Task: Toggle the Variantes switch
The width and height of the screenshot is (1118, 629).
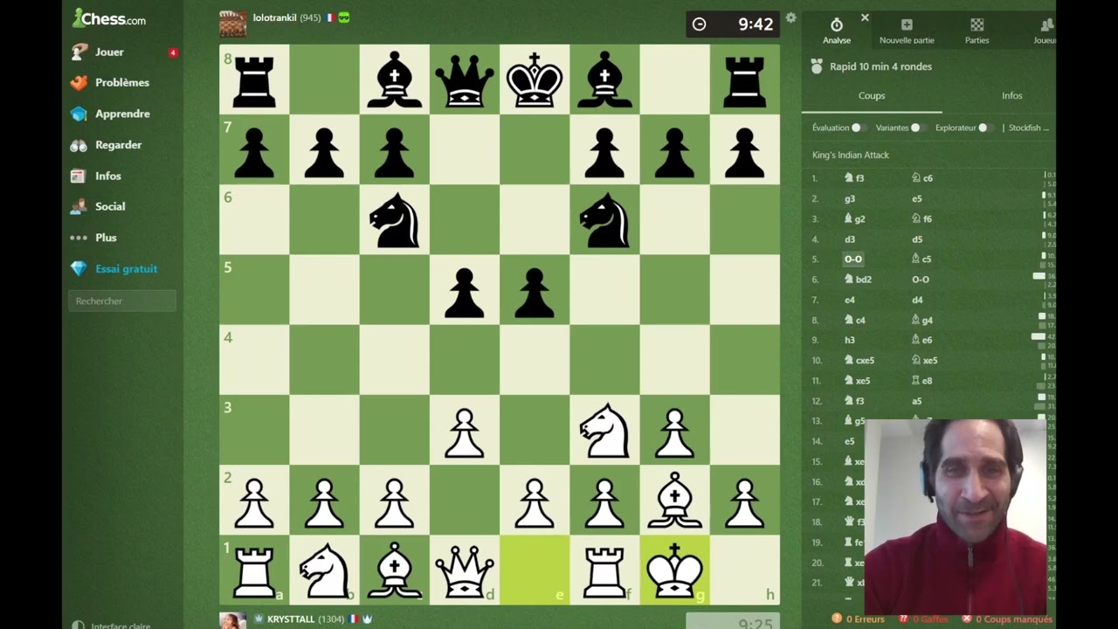Action: 916,128
